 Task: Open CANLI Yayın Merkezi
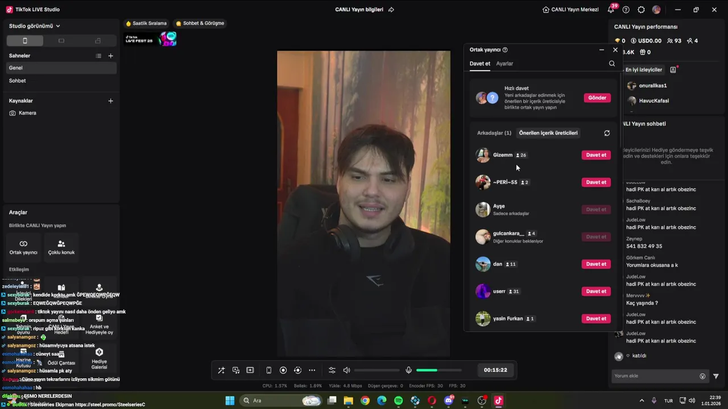tap(570, 10)
